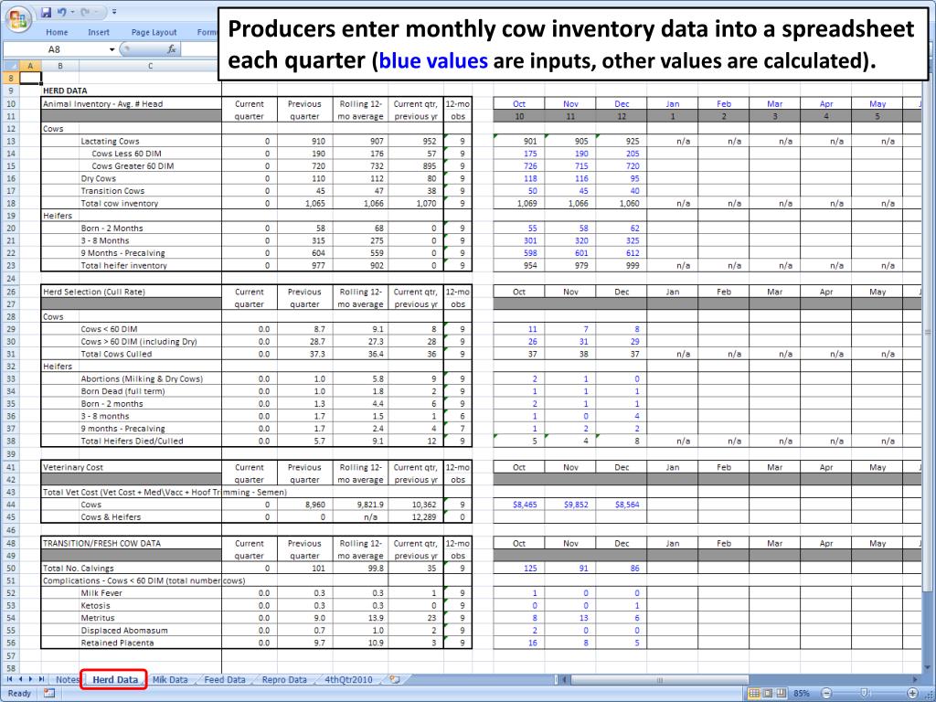Click the Select All corner button
This screenshot has height=702, width=936.
11,66
